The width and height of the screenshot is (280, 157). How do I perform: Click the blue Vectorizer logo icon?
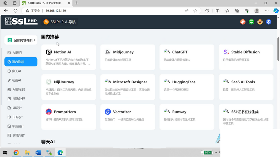point(108,112)
